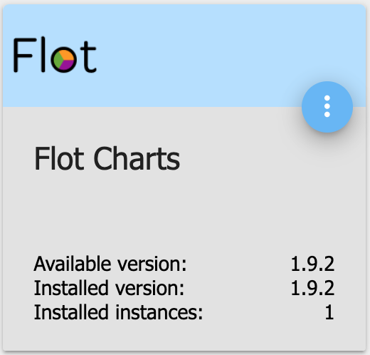This screenshot has height=355, width=370.
Task: Click the pie chart icon in the logo
Action: pos(63,60)
